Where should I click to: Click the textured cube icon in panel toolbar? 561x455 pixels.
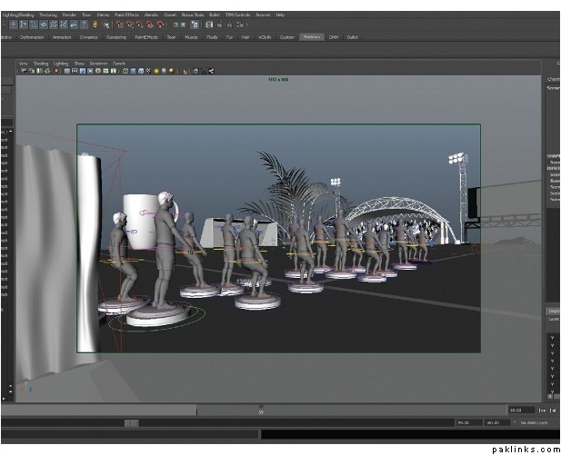click(x=147, y=70)
